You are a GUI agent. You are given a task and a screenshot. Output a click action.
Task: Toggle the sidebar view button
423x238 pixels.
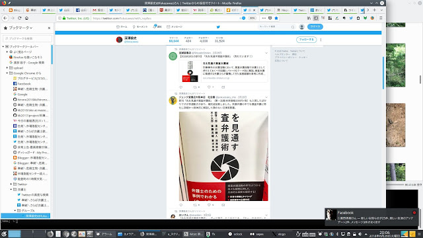pos(316,18)
